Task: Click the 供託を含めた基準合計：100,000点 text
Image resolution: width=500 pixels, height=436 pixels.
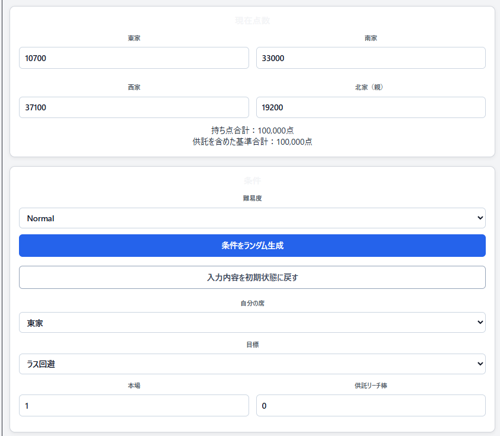Action: (252, 142)
